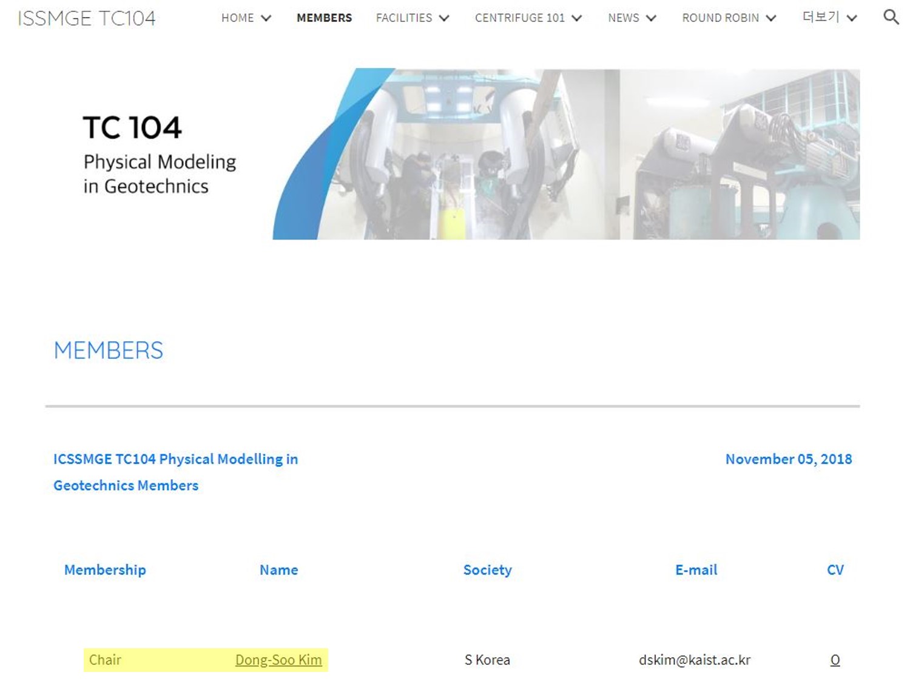The image size is (910, 681).
Task: Open the CENTRIFUGE 101 nav item
Action: point(520,18)
